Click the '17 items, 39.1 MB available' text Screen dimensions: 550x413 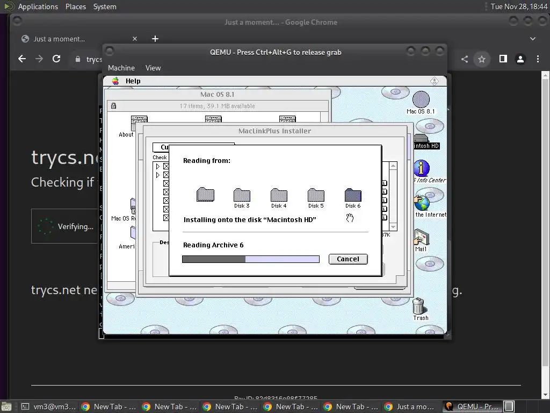[x=217, y=106]
